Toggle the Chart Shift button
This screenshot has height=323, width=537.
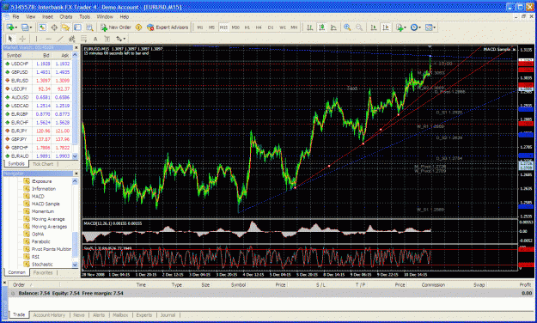[x=386, y=27]
